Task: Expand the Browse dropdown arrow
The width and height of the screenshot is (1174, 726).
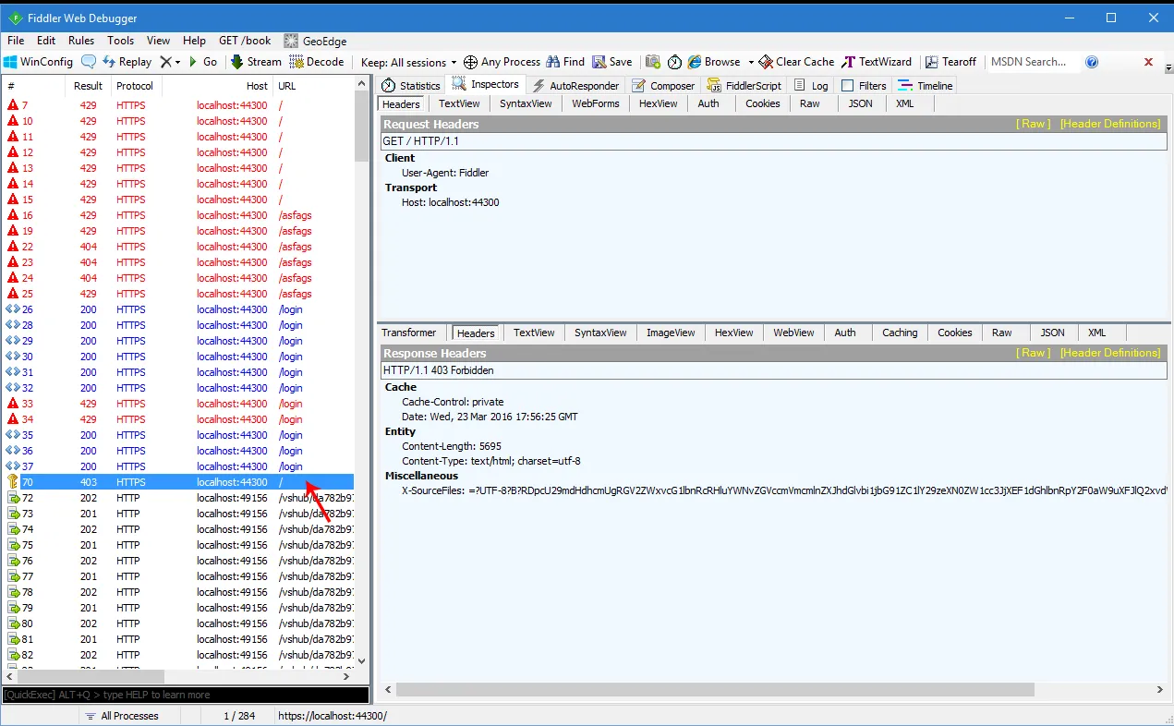Action: click(x=751, y=62)
